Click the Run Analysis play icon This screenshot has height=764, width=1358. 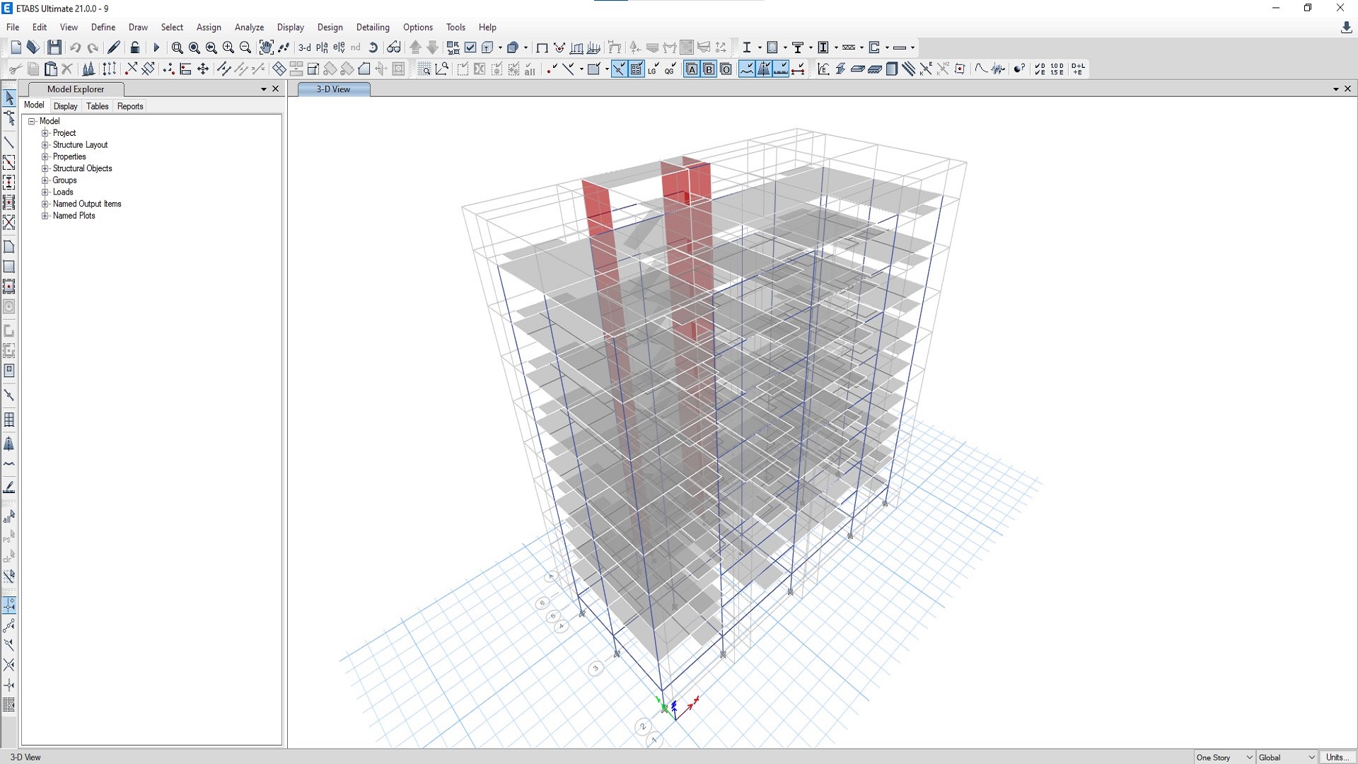[156, 47]
